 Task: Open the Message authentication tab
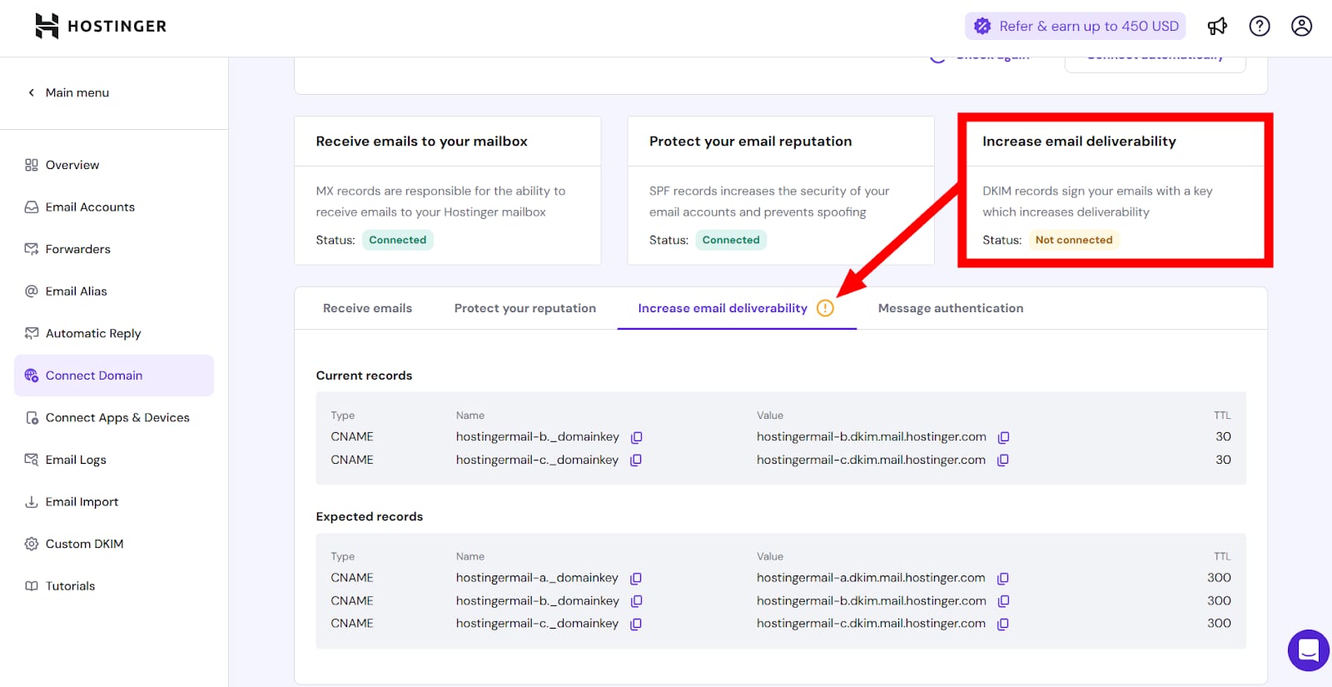[x=950, y=308]
